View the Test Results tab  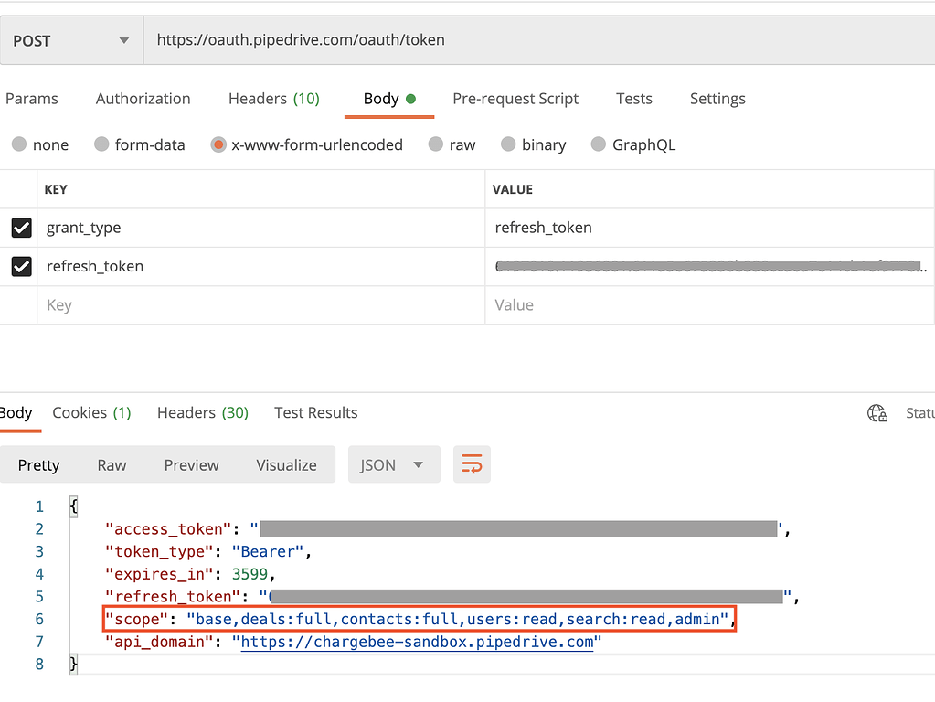[315, 412]
